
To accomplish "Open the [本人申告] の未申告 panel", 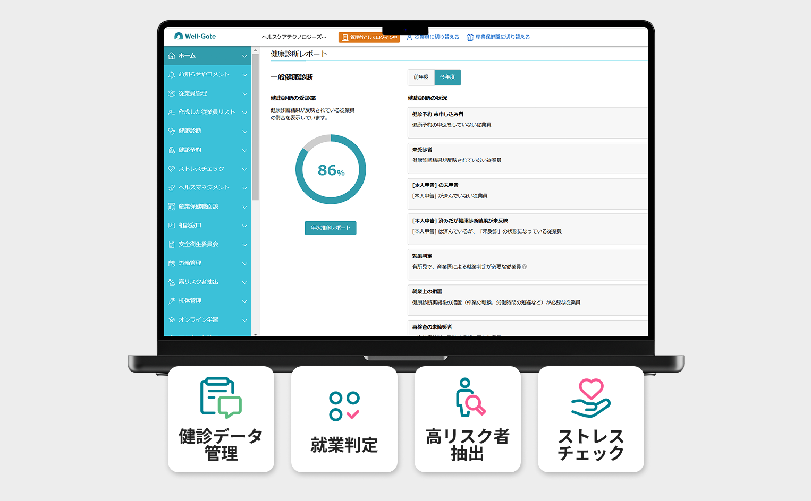I will 528,194.
